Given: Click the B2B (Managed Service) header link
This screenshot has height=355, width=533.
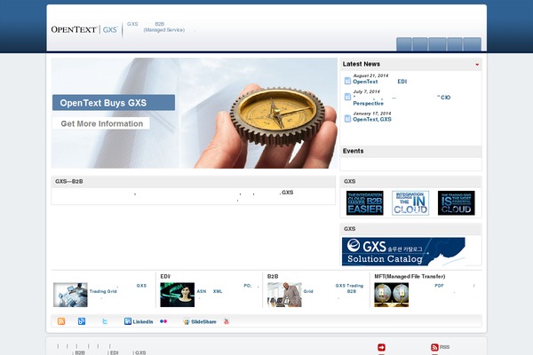Looking at the screenshot, I should click(x=164, y=27).
